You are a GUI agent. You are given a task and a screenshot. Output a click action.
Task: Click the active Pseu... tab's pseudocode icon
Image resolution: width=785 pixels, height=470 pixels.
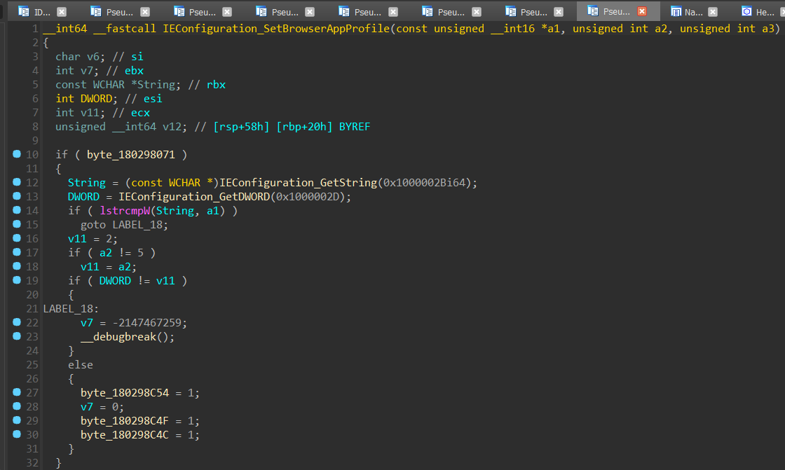click(593, 11)
